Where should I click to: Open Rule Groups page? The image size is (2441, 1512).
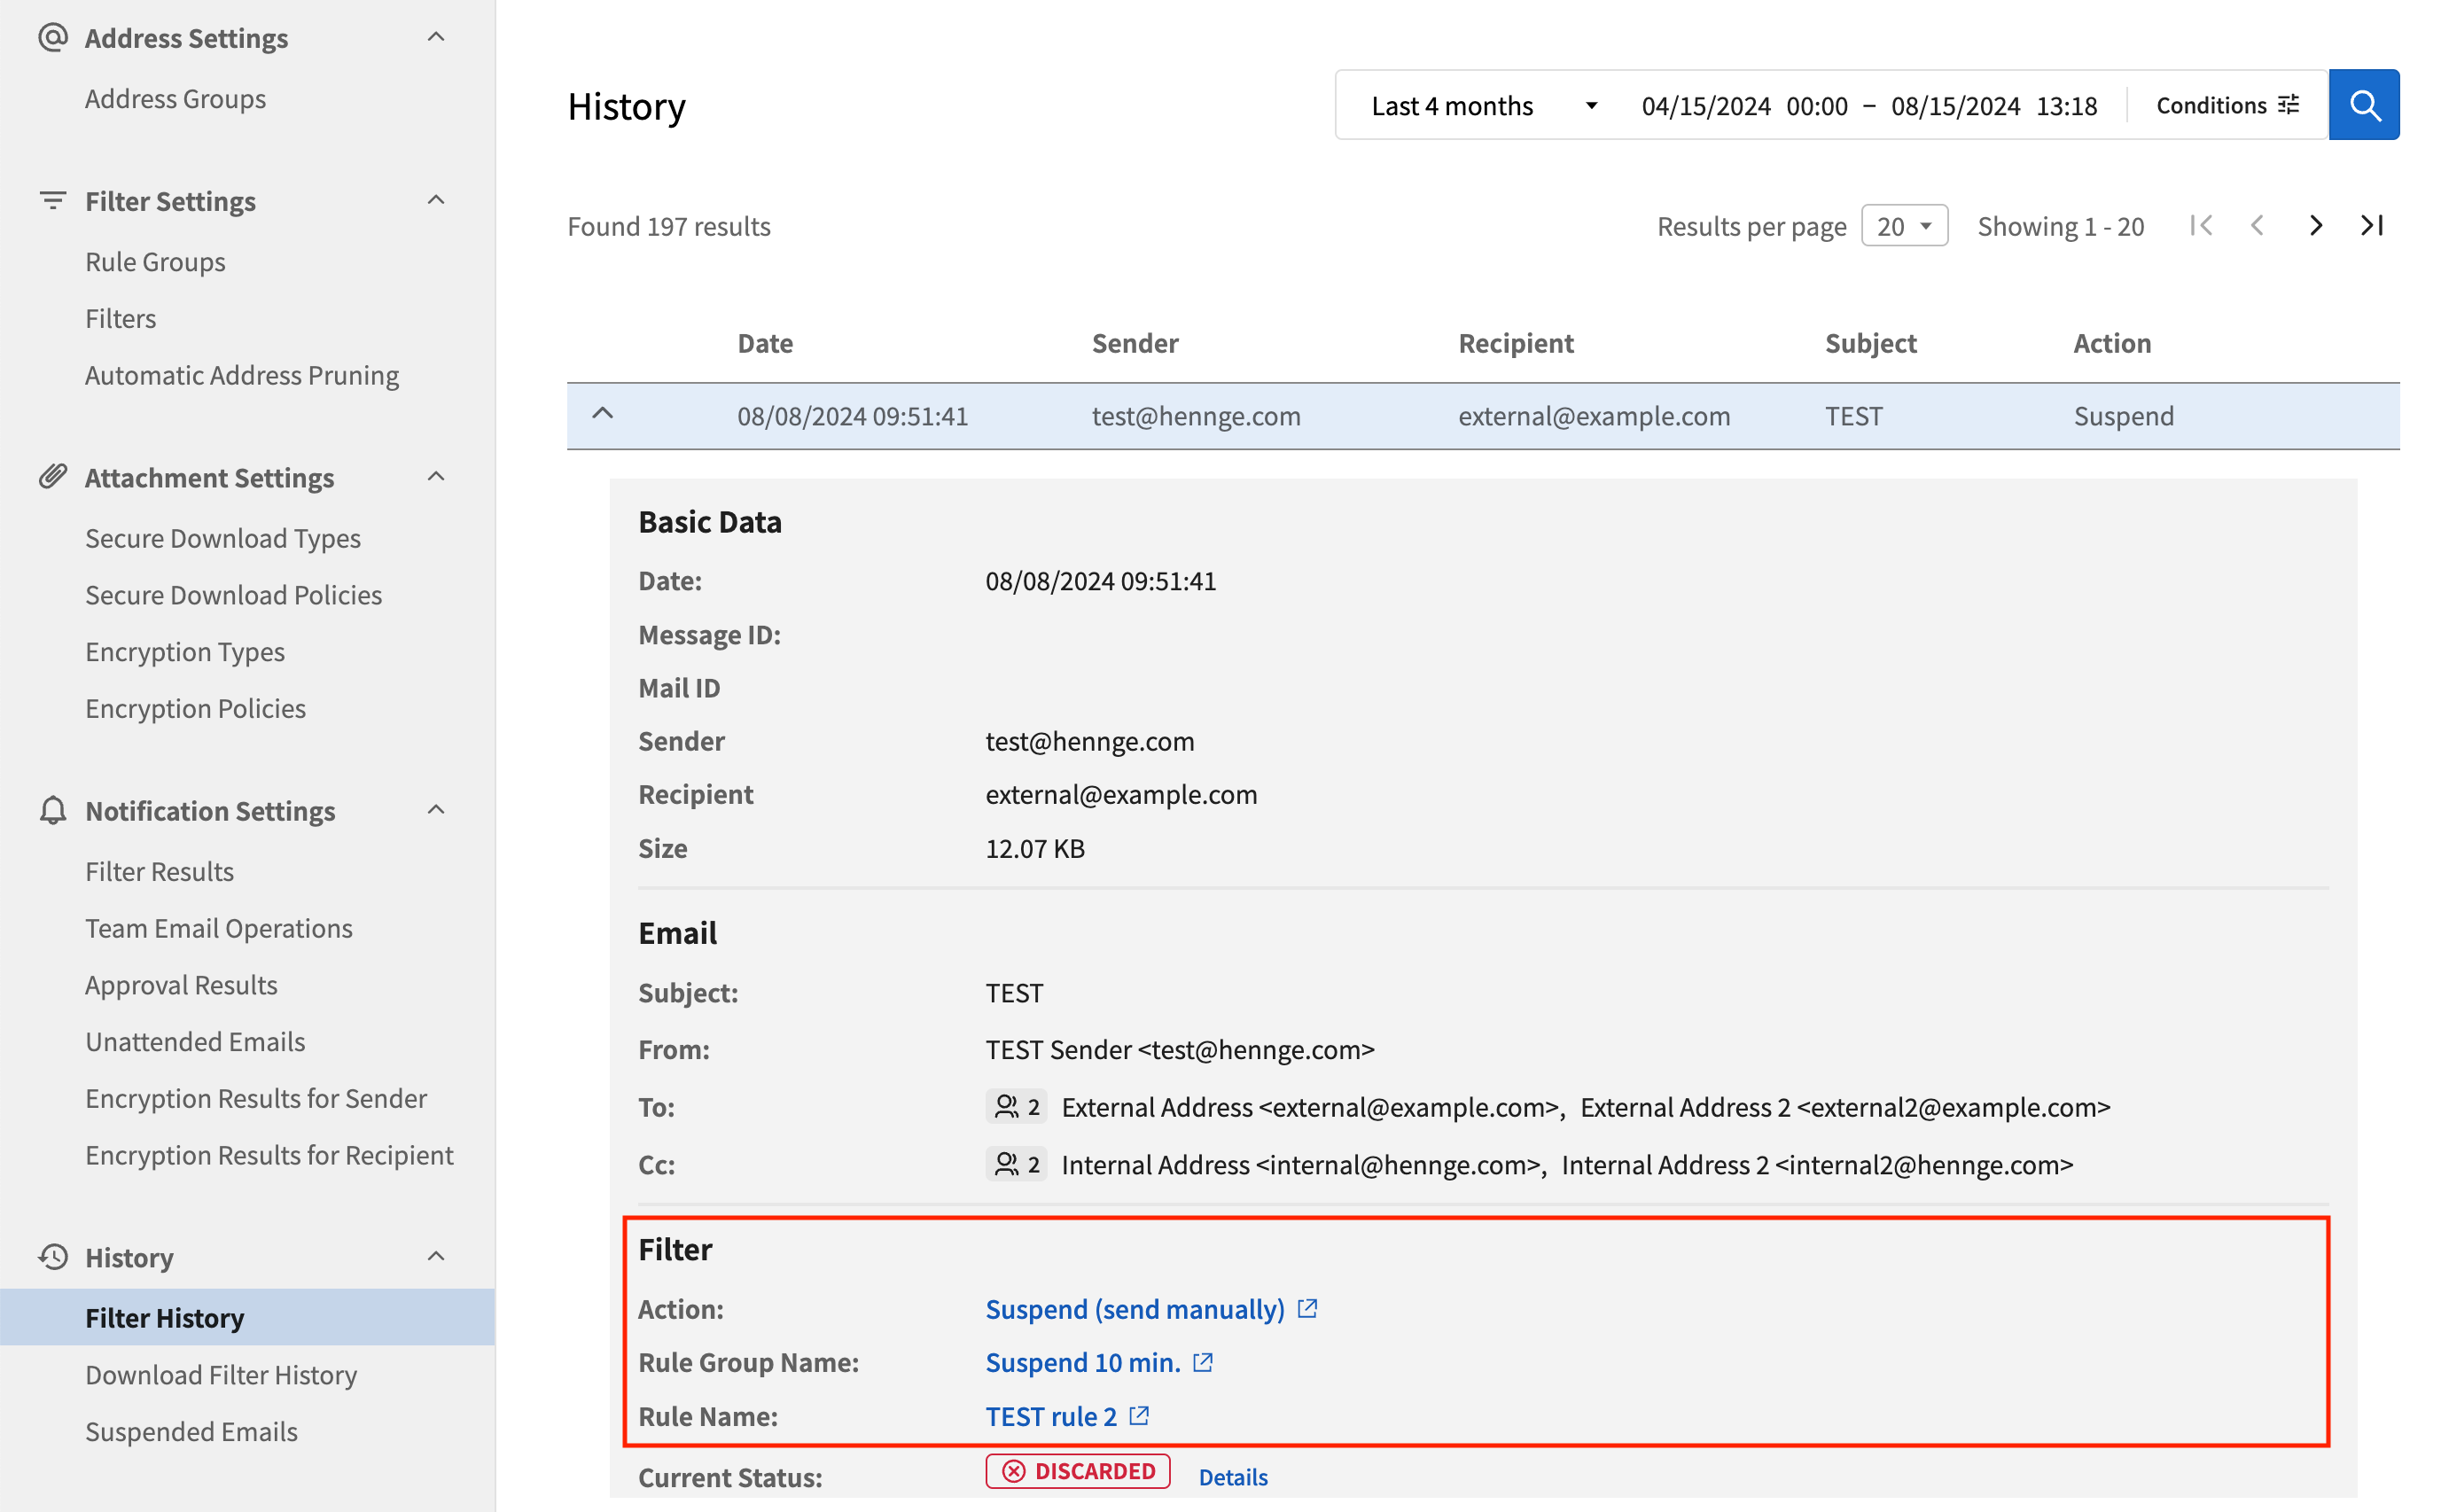click(155, 262)
